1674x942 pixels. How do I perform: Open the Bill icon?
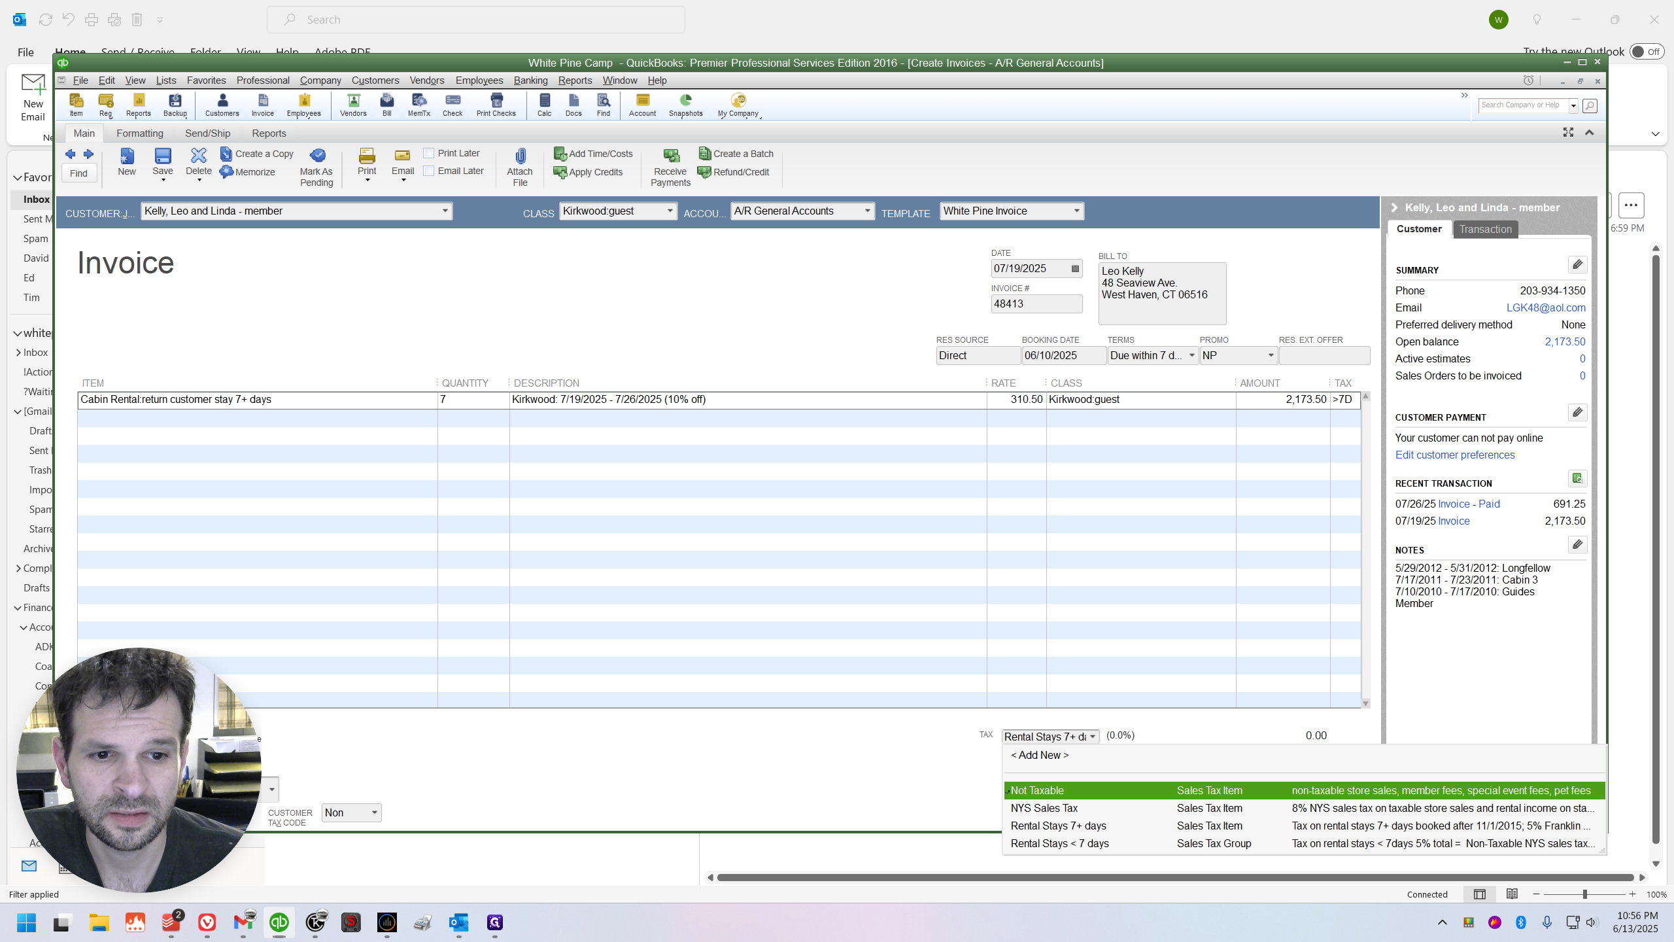tap(386, 105)
